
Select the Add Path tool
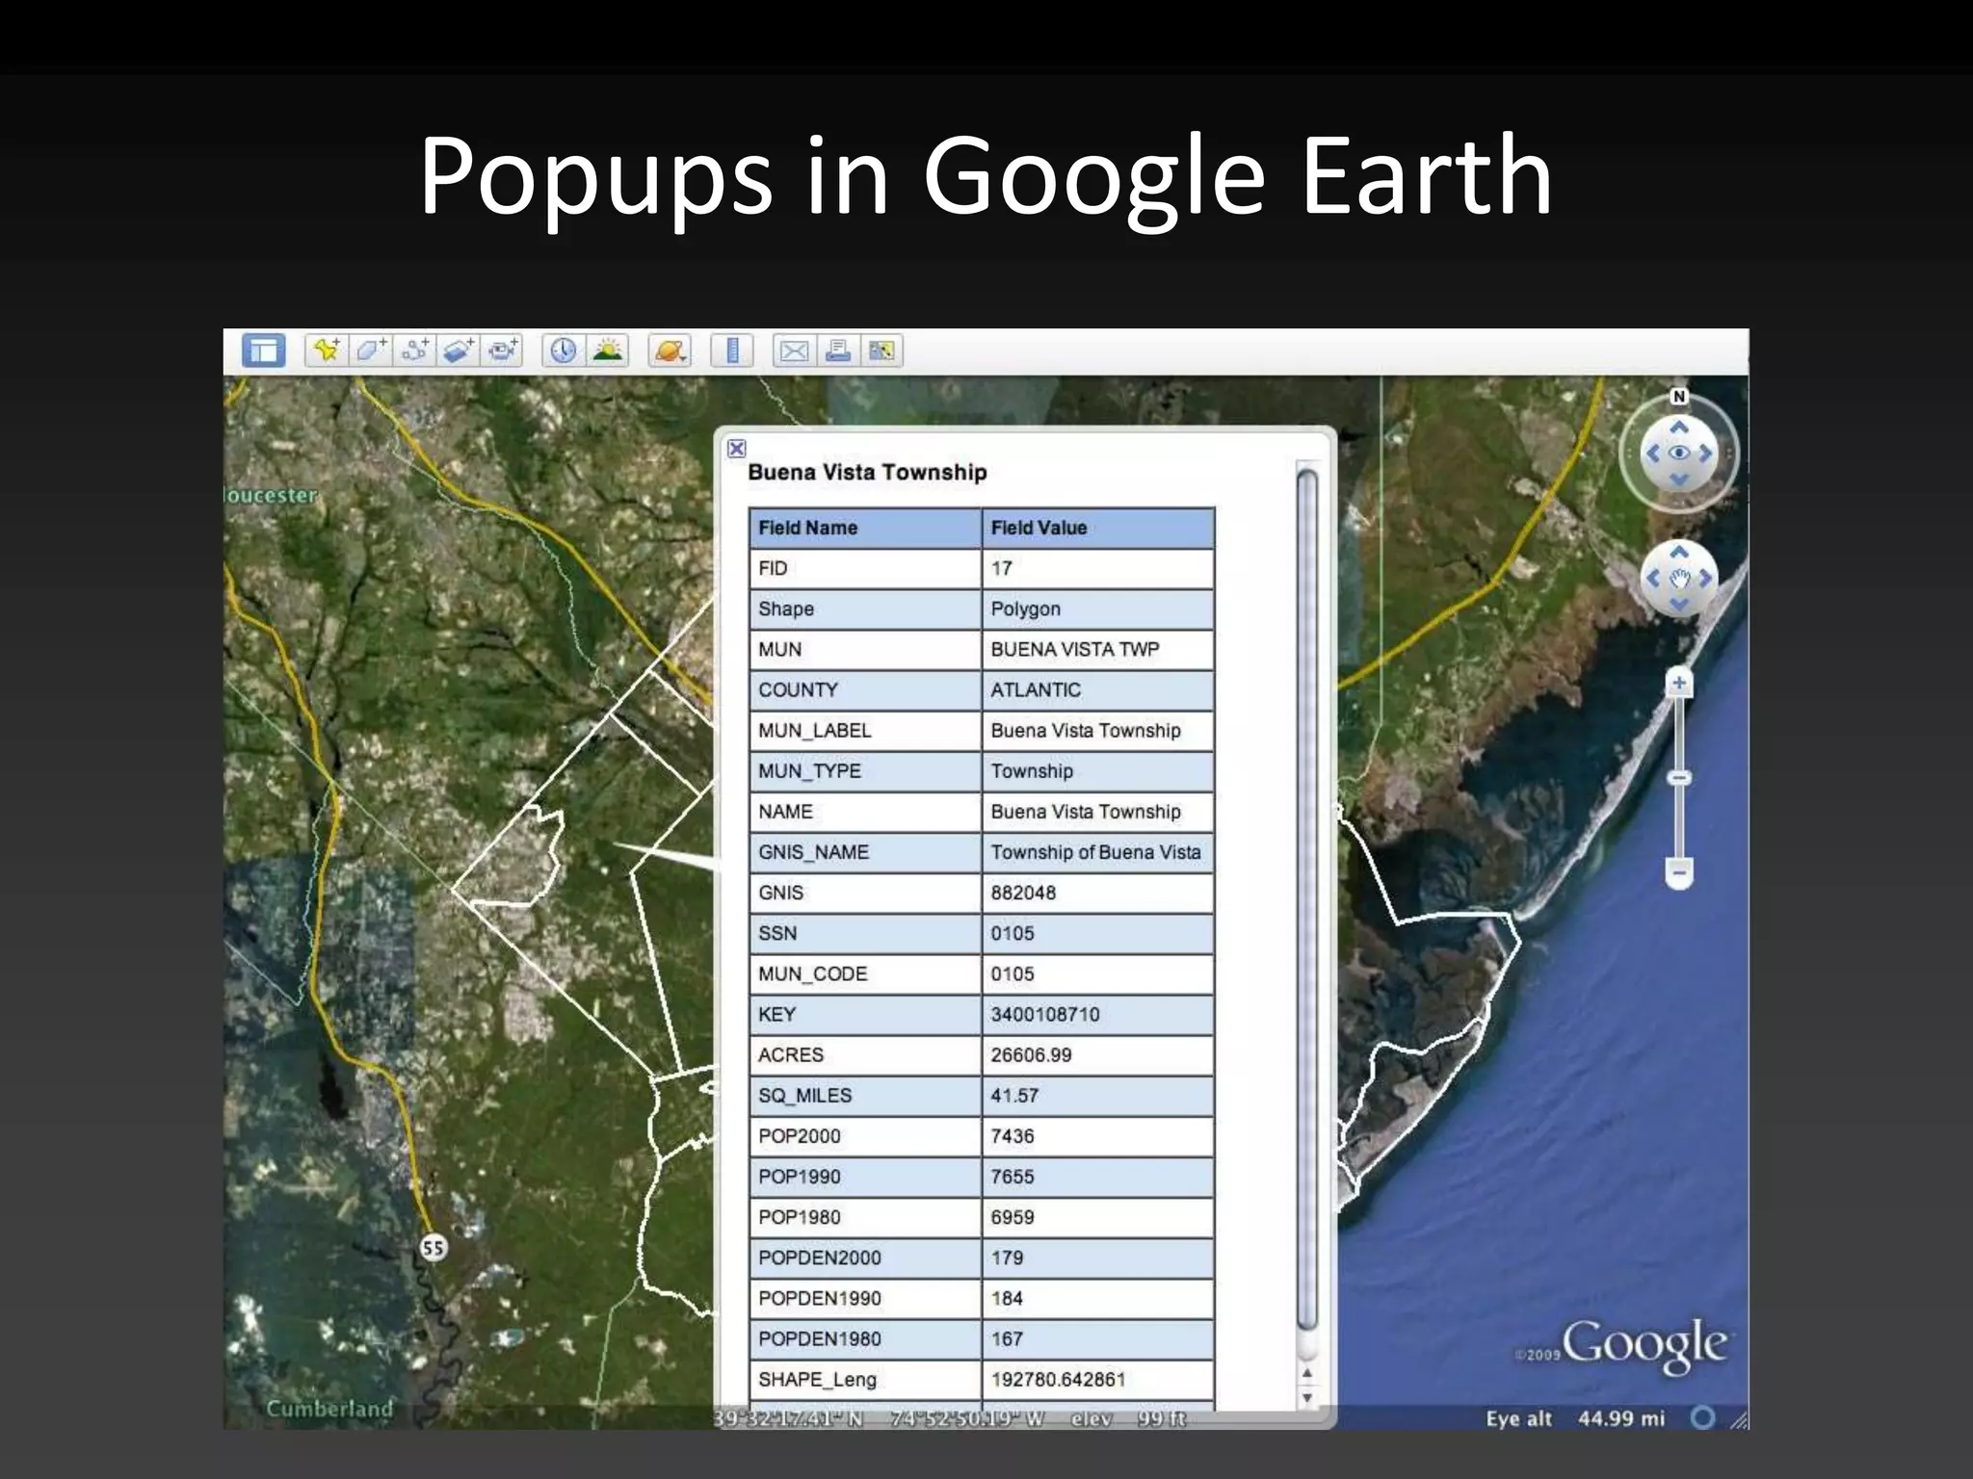point(414,350)
